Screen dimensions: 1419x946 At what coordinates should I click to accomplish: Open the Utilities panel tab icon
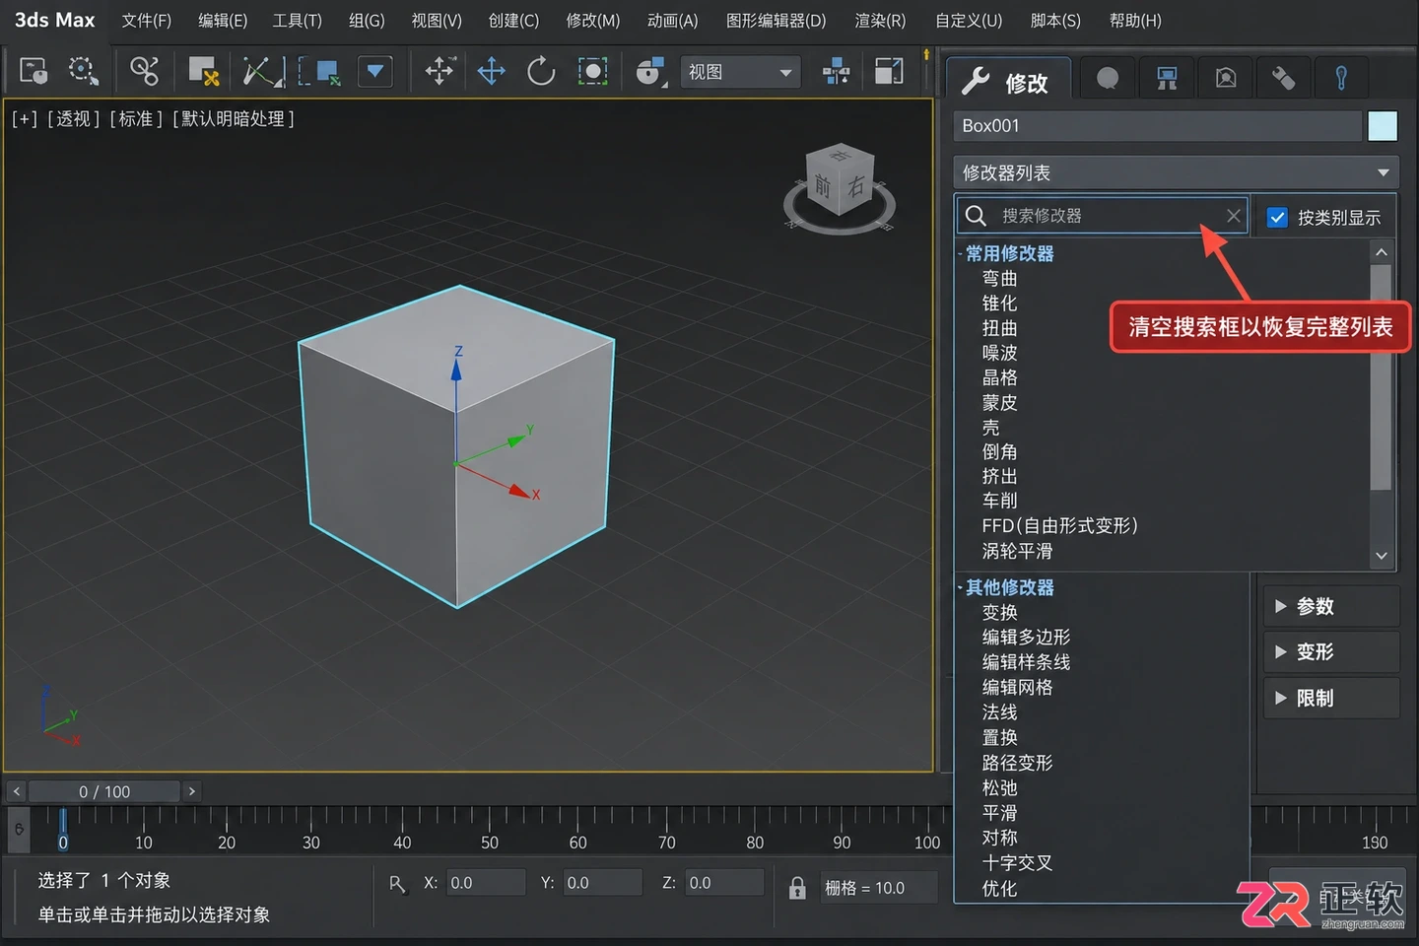[1341, 78]
